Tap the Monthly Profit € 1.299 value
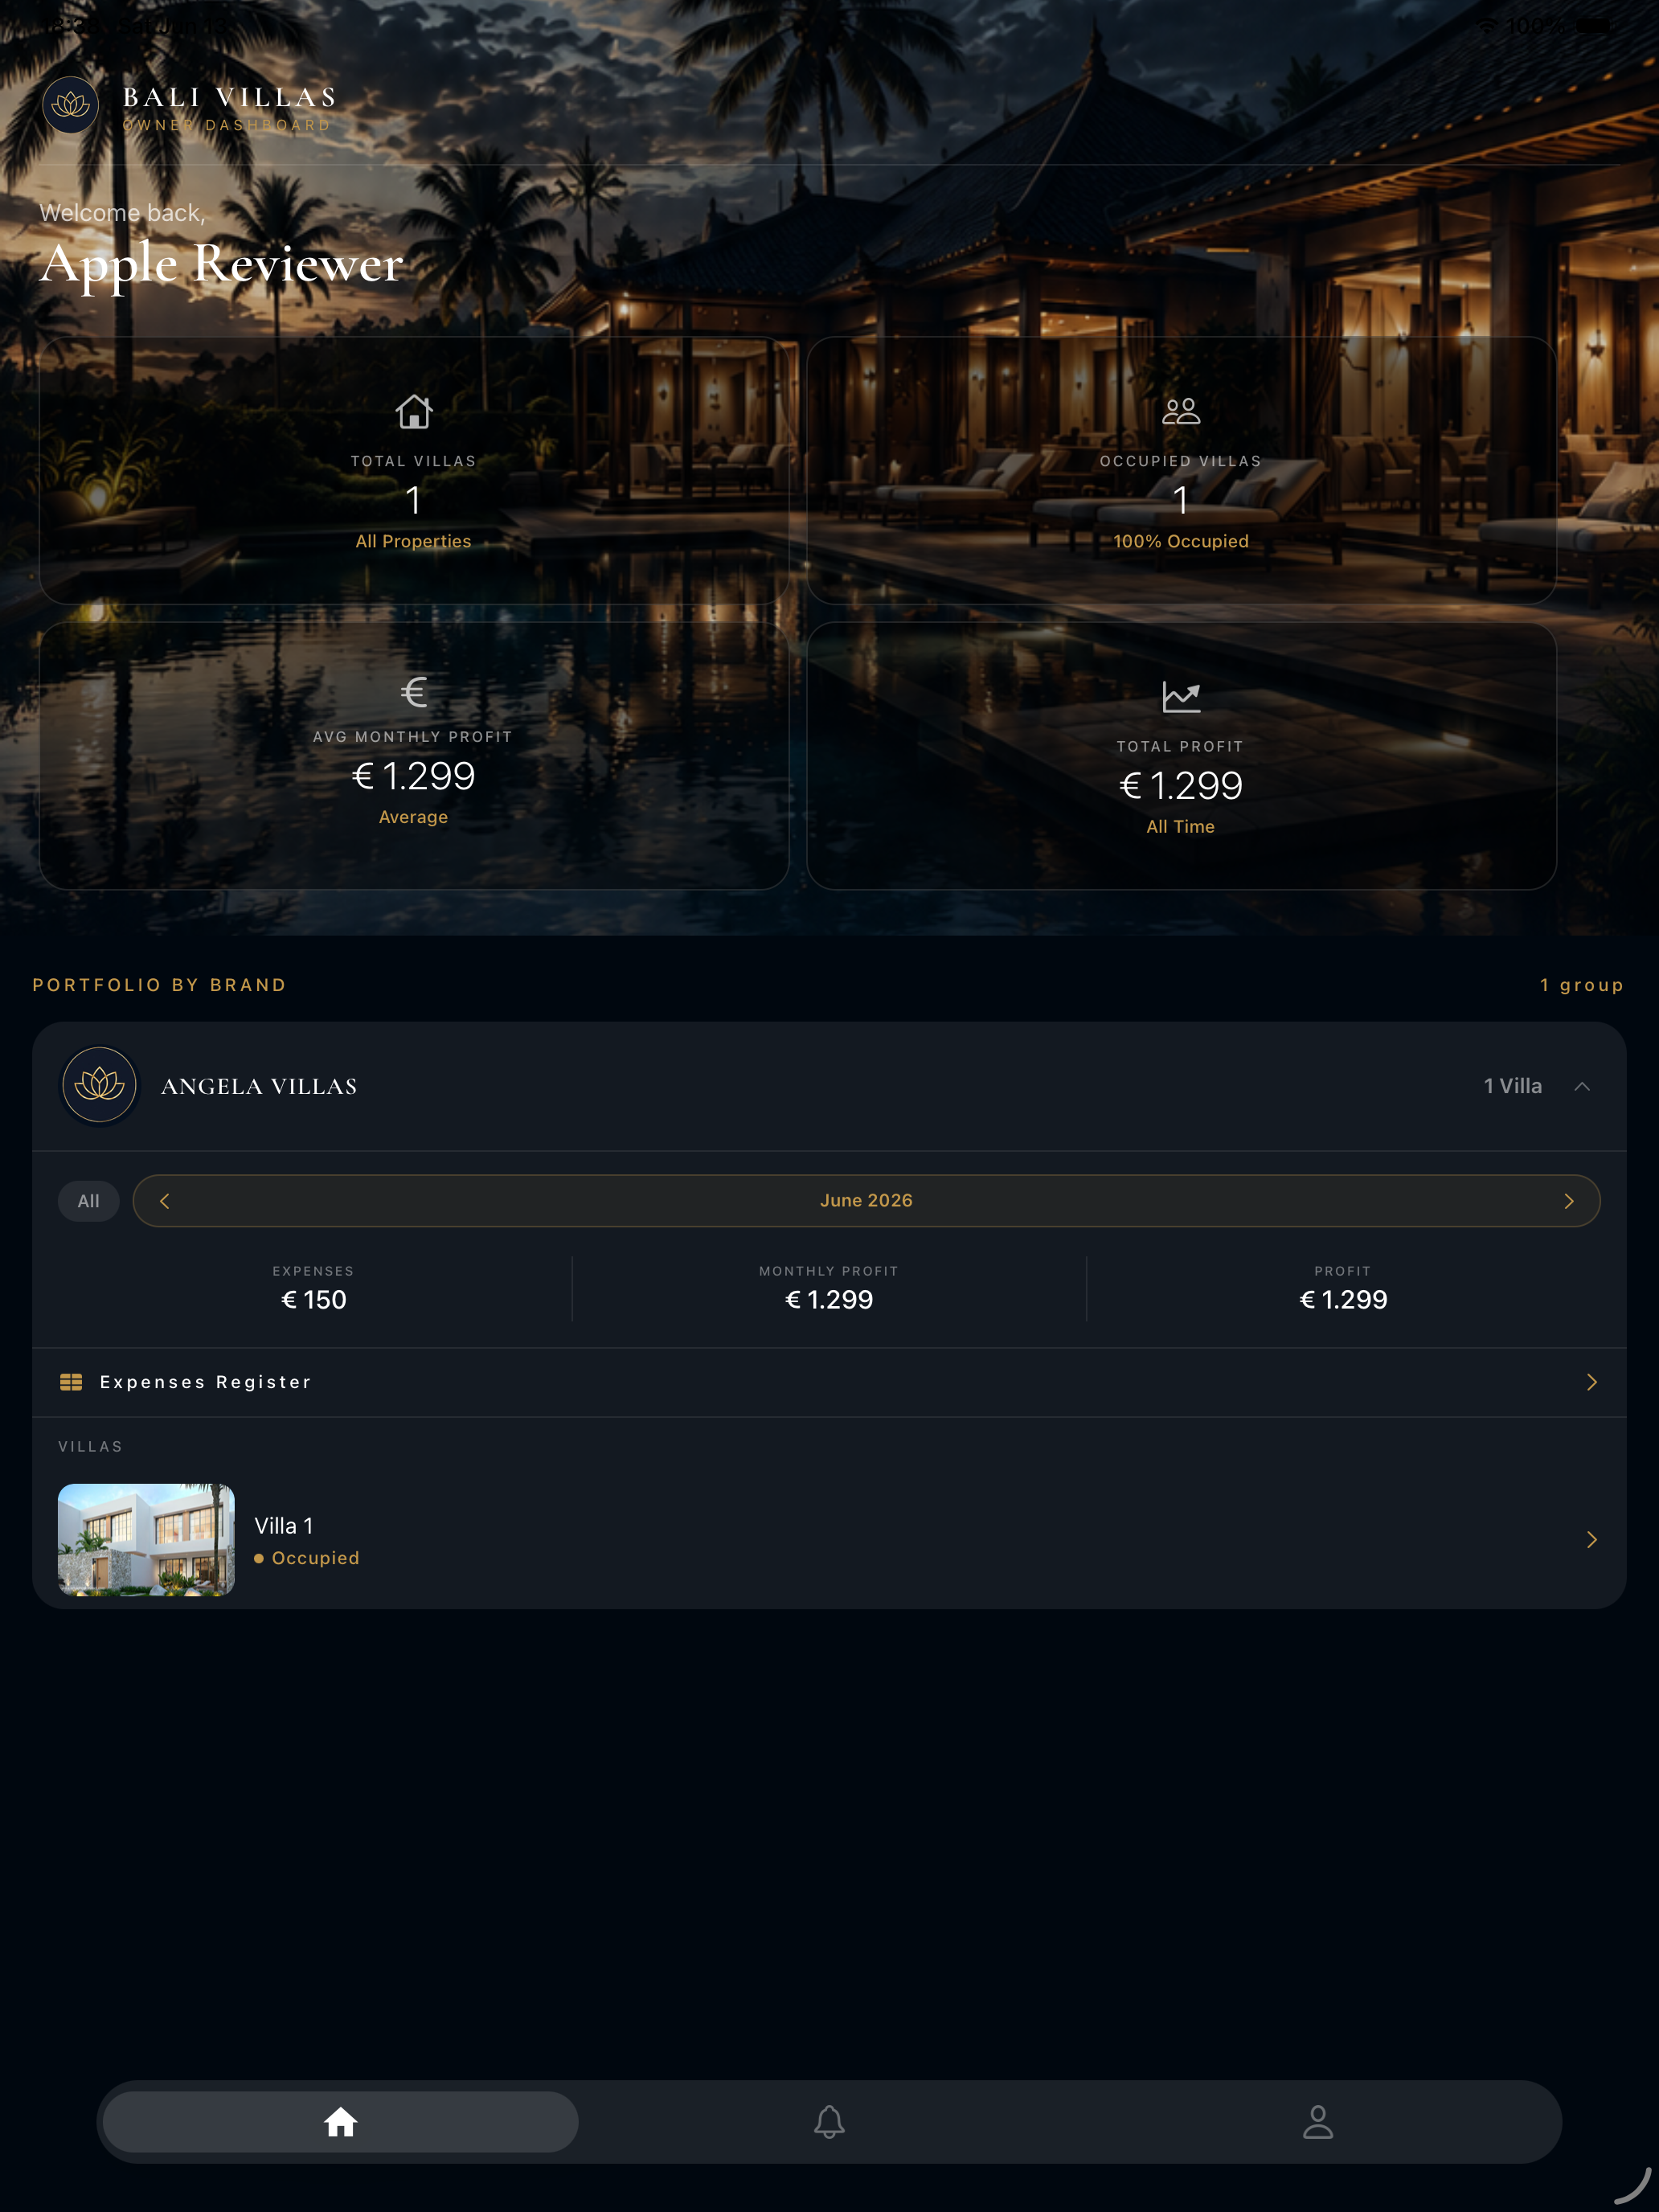1659x2212 pixels. (x=829, y=1300)
